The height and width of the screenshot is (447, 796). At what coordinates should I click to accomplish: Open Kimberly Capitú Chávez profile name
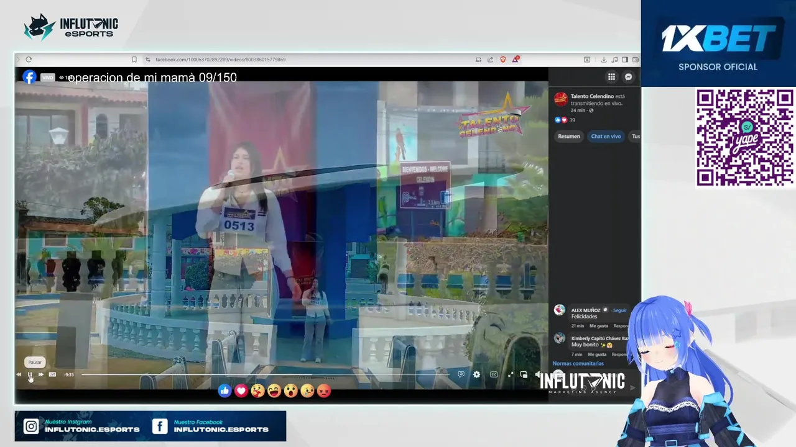pyautogui.click(x=599, y=338)
